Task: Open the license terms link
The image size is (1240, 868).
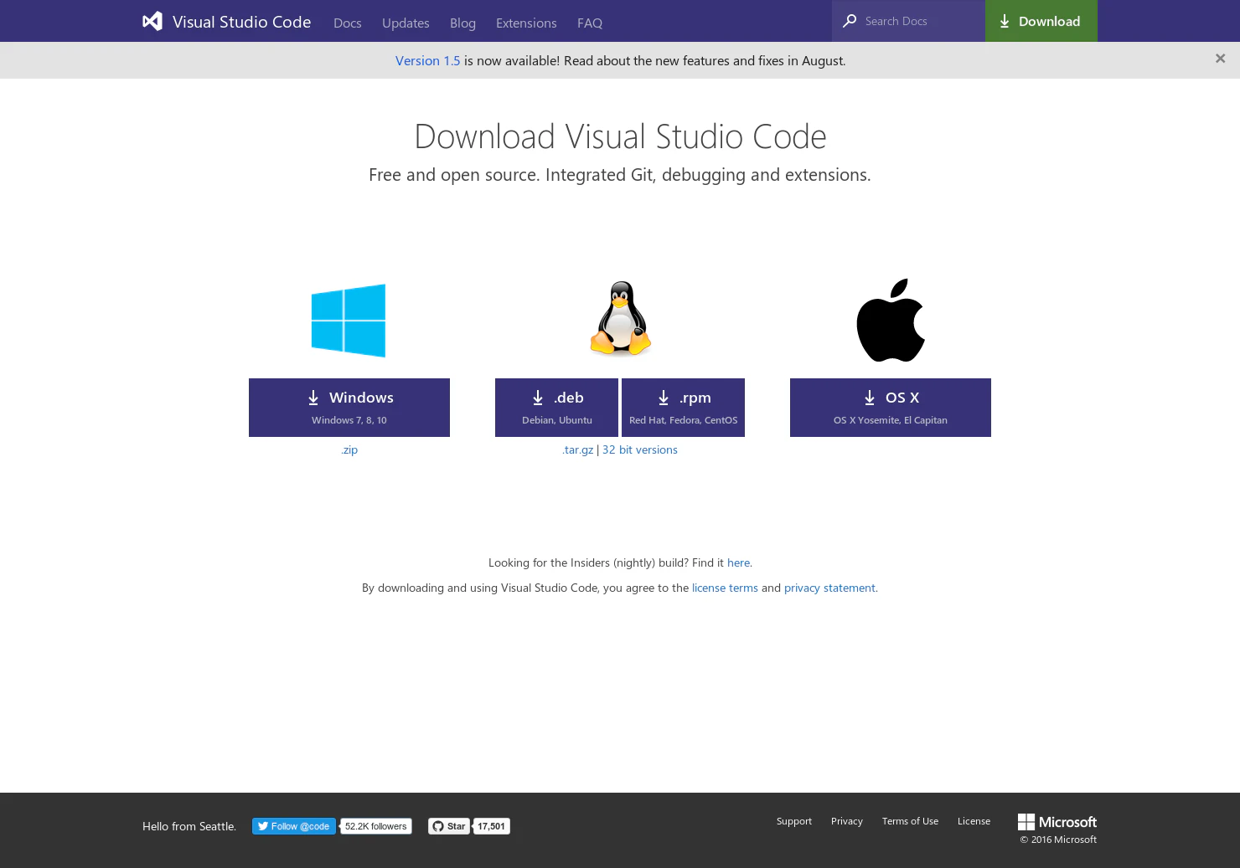Action: 725,588
